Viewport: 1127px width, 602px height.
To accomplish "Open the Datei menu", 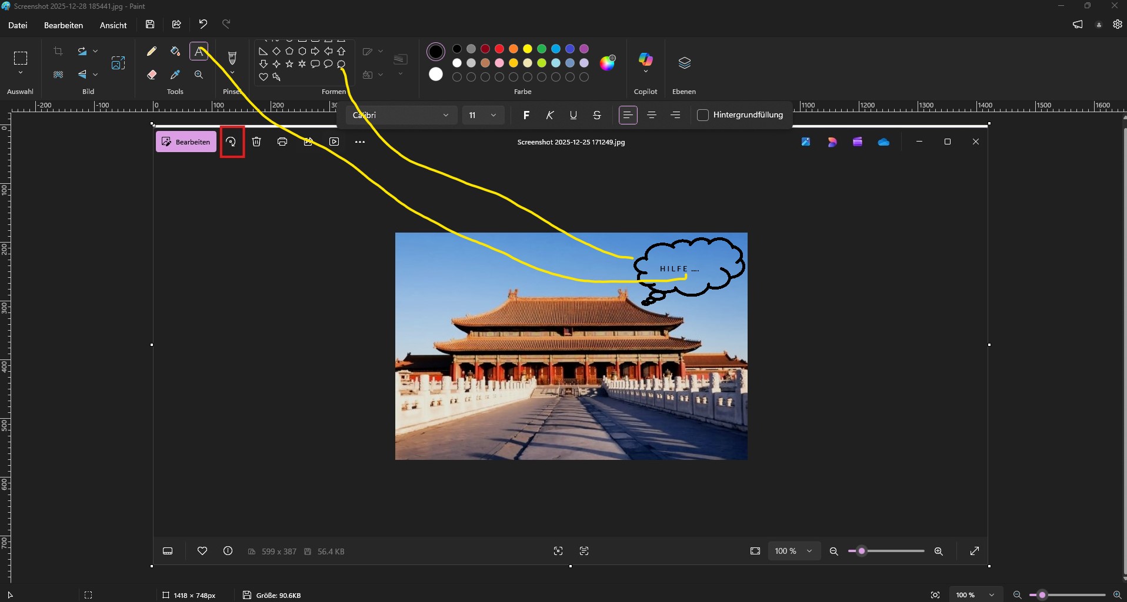I will pyautogui.click(x=18, y=25).
